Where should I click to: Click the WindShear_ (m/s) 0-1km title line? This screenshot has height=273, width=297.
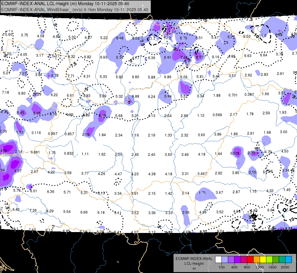tap(75, 10)
